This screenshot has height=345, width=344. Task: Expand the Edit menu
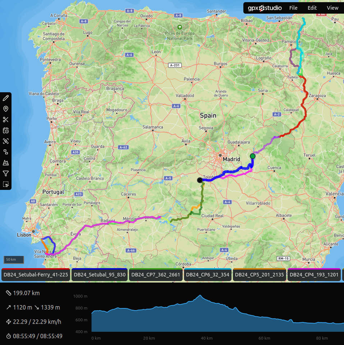[x=312, y=8]
